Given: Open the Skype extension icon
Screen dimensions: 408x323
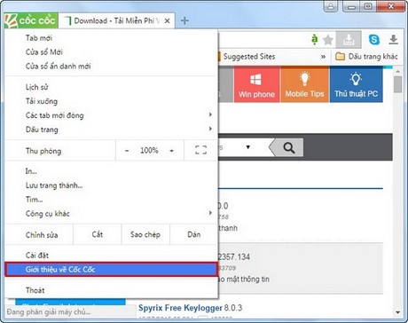Looking at the screenshot, I should 374,39.
